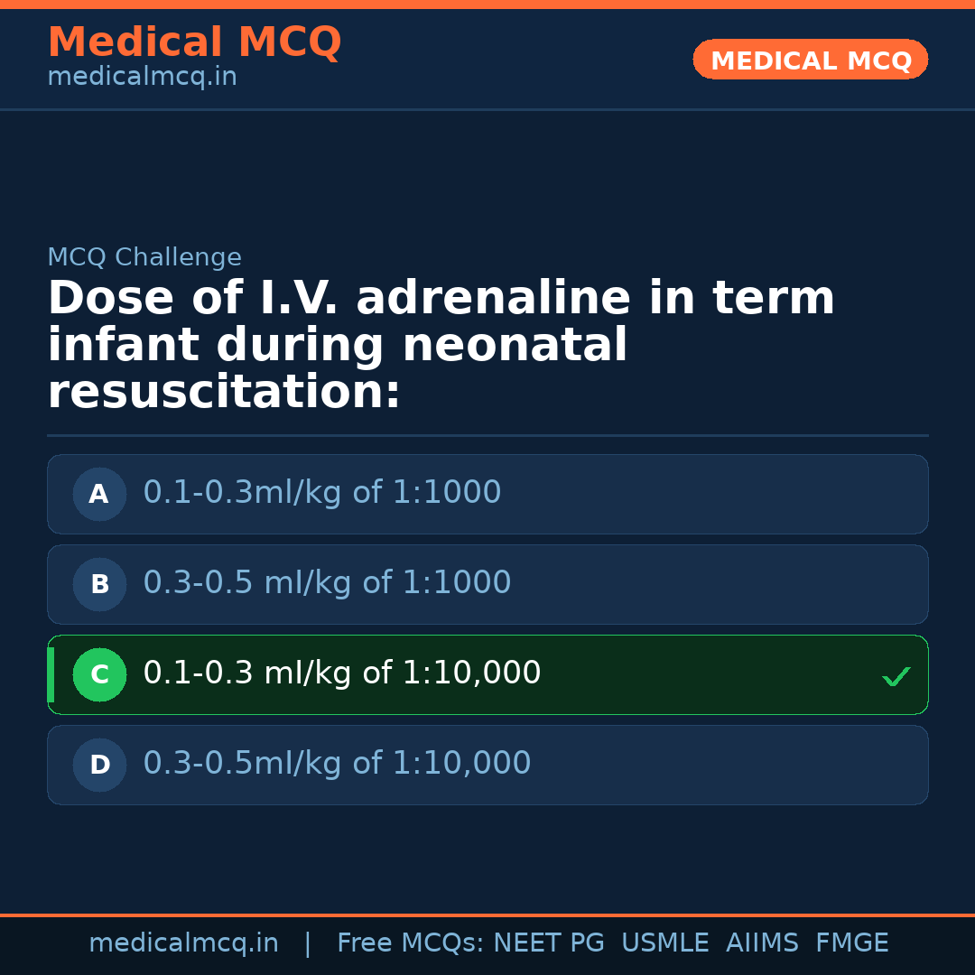Open the medicalmcq.in link in the footer
The width and height of the screenshot is (975, 975).
[x=184, y=942]
